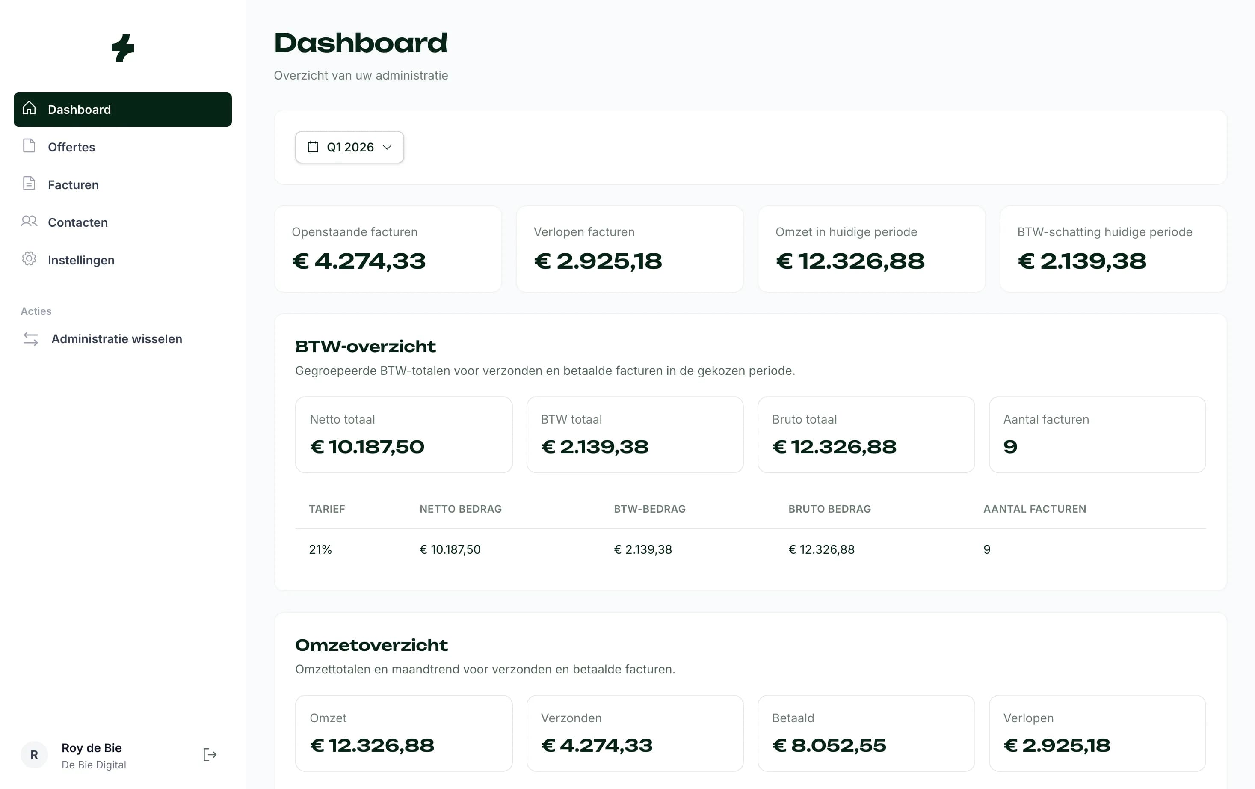This screenshot has height=789, width=1255.
Task: Select Contacten menu item
Action: [x=78, y=222]
